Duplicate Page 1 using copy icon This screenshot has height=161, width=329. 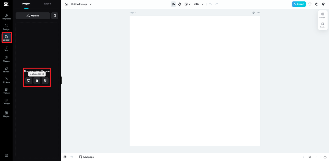254,13
